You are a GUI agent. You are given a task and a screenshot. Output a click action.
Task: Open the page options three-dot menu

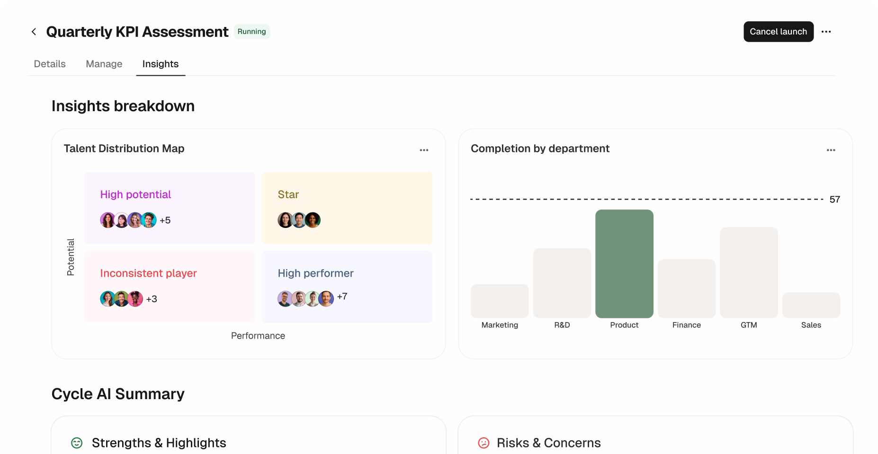826,32
